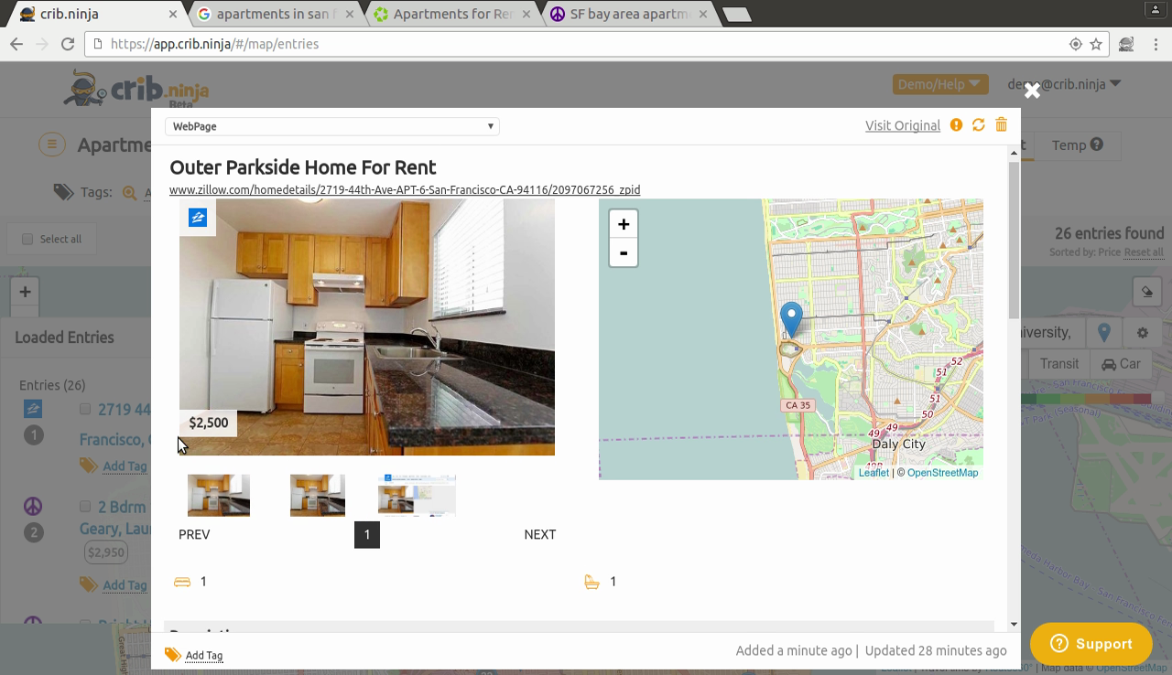Click the modal vertical scrollbar thumb
The width and height of the screenshot is (1172, 675).
(x=1014, y=241)
